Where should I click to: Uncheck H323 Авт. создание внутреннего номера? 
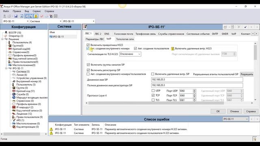[88, 49]
